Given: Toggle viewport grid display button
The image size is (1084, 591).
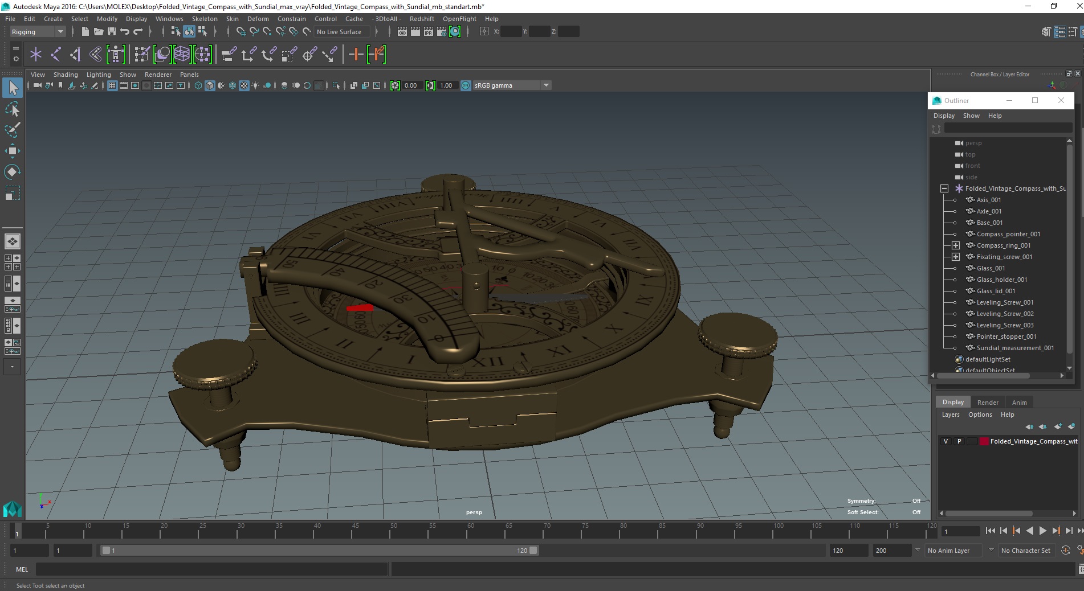Looking at the screenshot, I should (112, 85).
